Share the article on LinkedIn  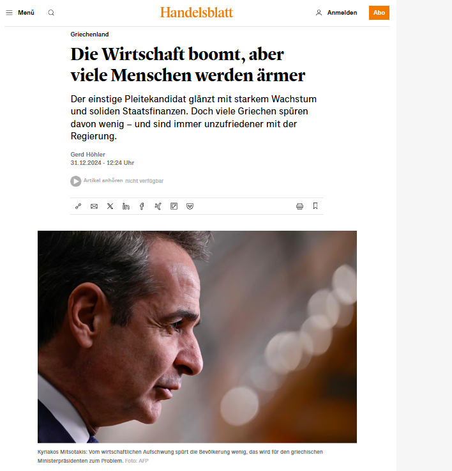coord(126,206)
